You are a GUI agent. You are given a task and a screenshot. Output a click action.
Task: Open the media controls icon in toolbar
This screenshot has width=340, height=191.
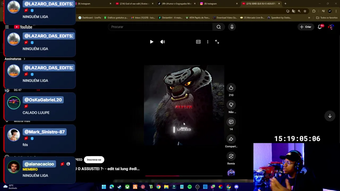coord(323,11)
